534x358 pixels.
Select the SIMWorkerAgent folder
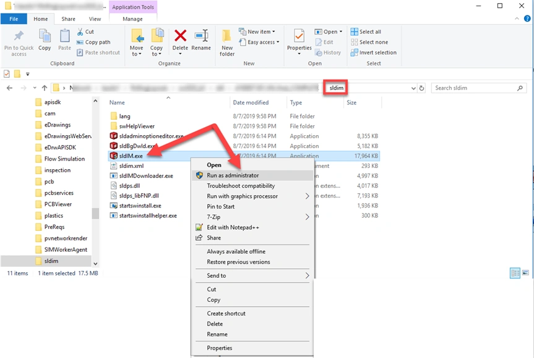pyautogui.click(x=66, y=249)
